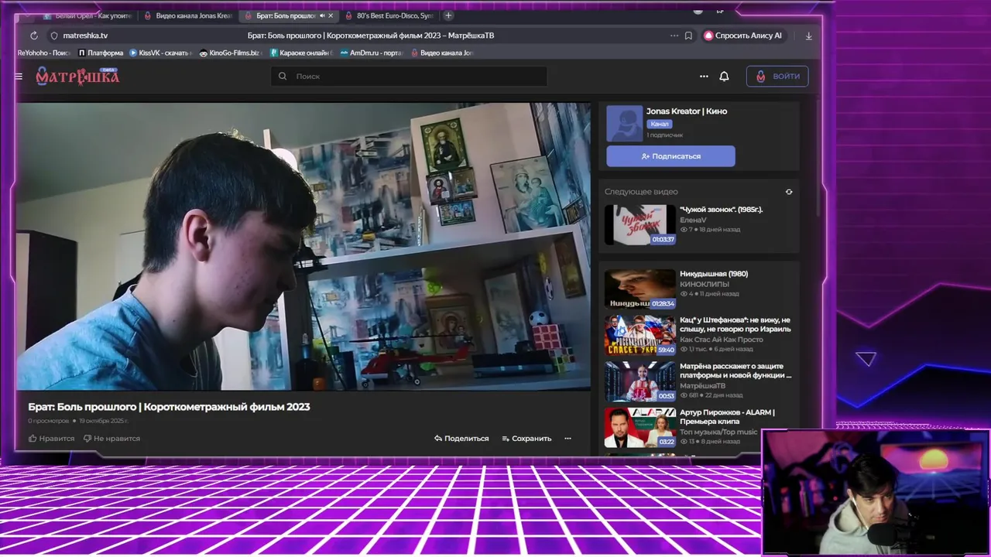This screenshot has width=991, height=557.
Task: Open the Матрёна расскажет video thumbnail
Action: 640,381
